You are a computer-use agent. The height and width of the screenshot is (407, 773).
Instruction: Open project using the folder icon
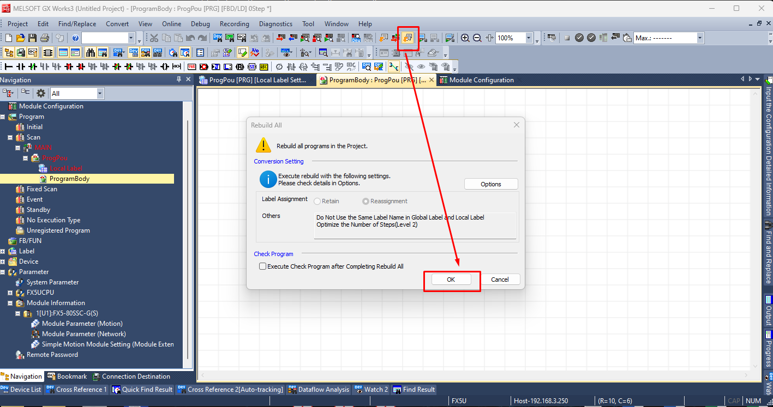click(20, 38)
